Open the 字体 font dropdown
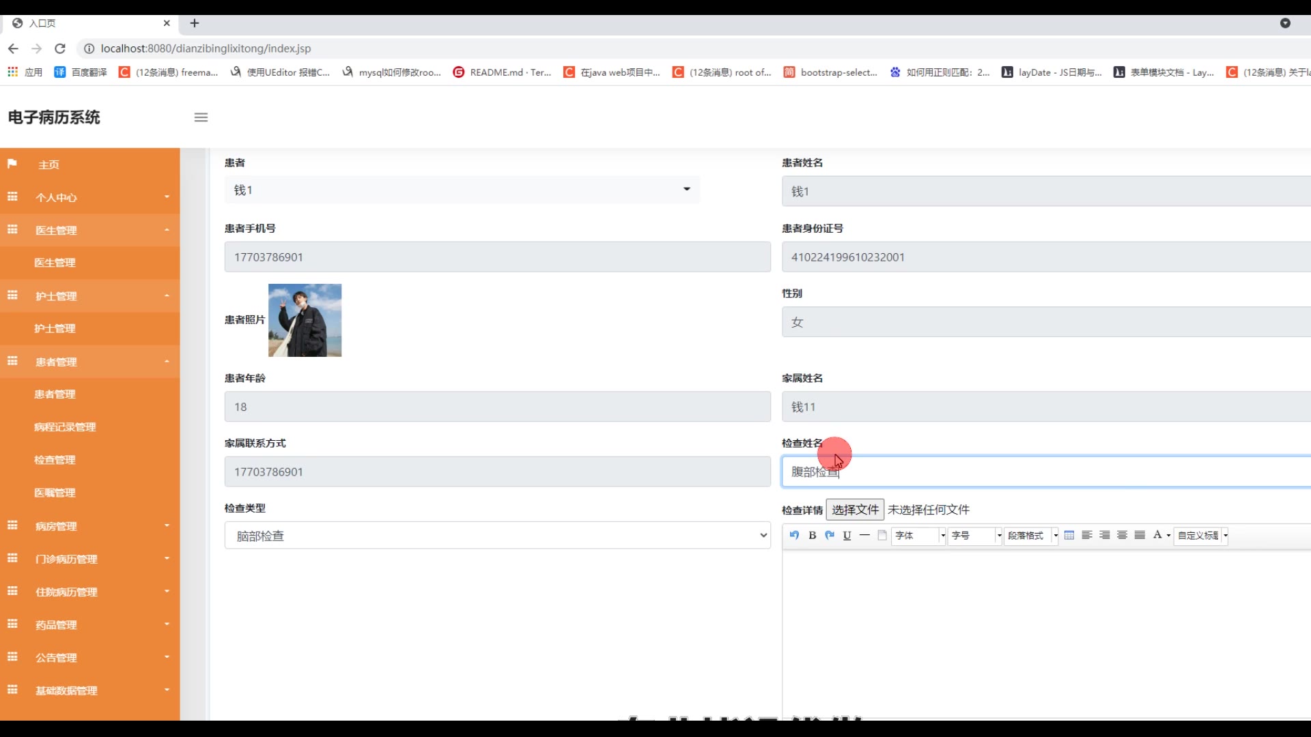The height and width of the screenshot is (737, 1311). point(918,536)
